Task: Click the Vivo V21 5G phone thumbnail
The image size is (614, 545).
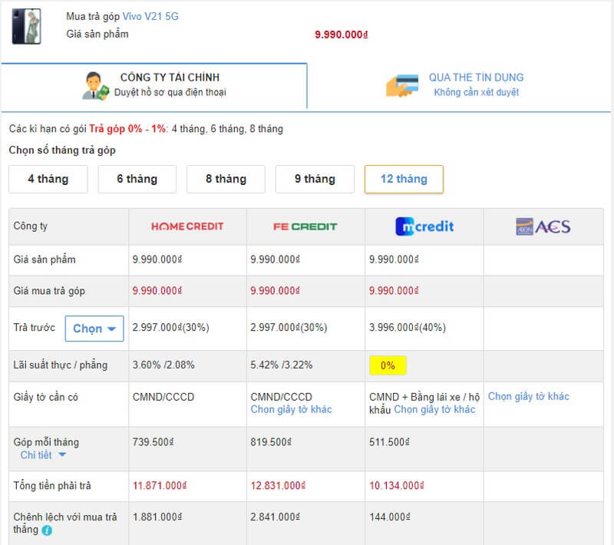Action: (27, 26)
